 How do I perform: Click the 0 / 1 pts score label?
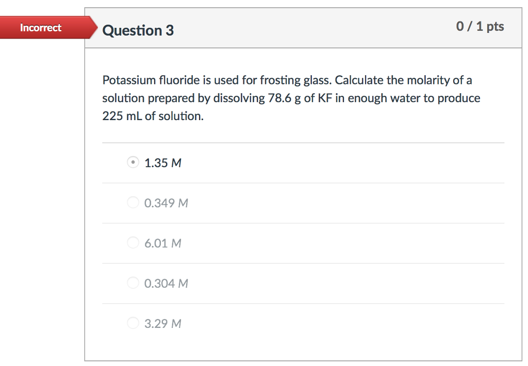click(481, 27)
